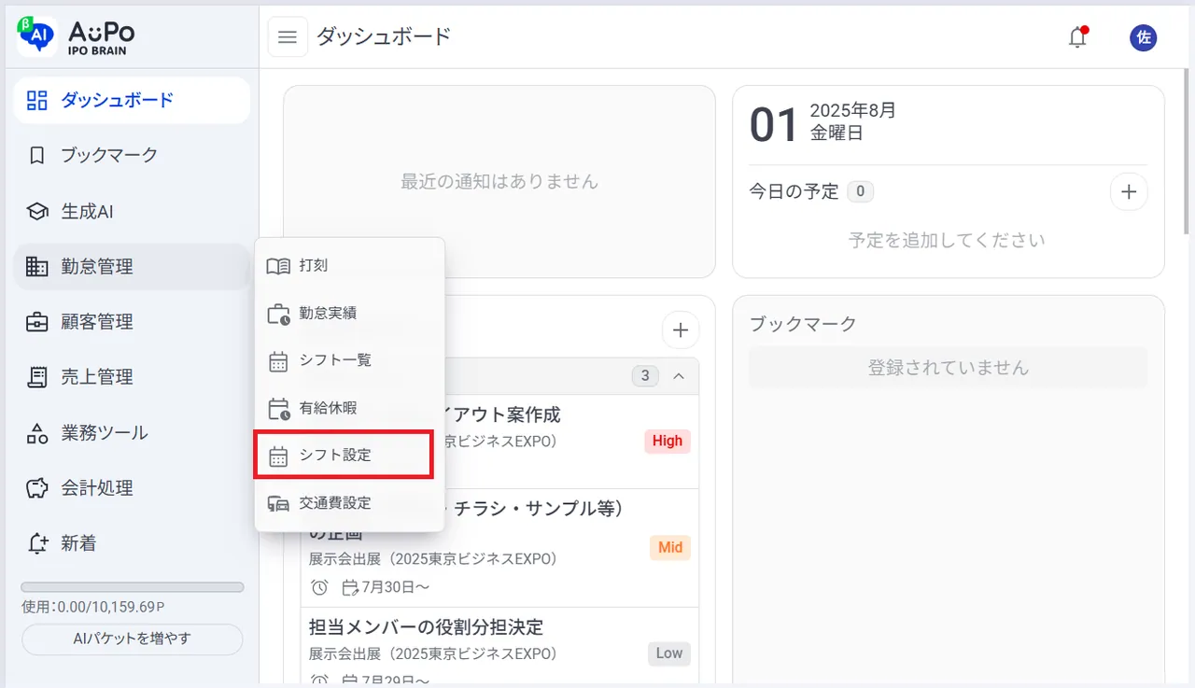Click the 会計処理 piggy bank icon
The width and height of the screenshot is (1195, 688).
tap(36, 488)
